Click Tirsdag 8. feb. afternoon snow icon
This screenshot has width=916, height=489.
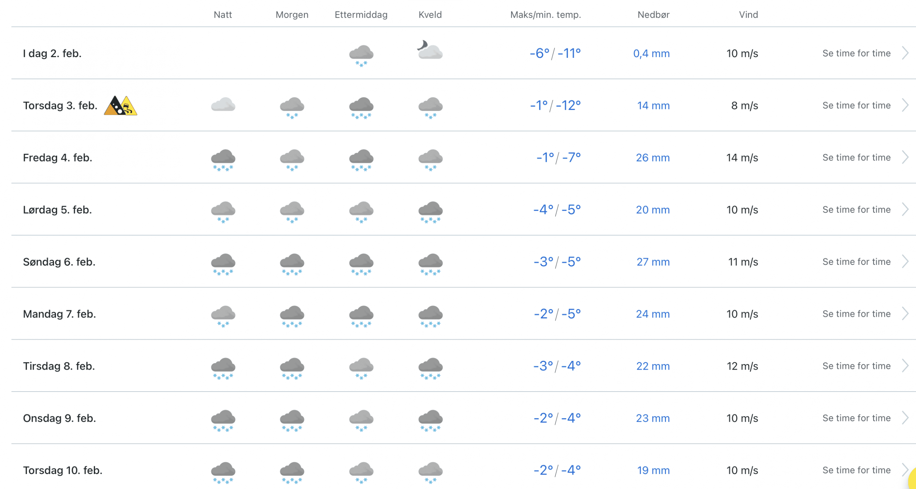point(361,368)
